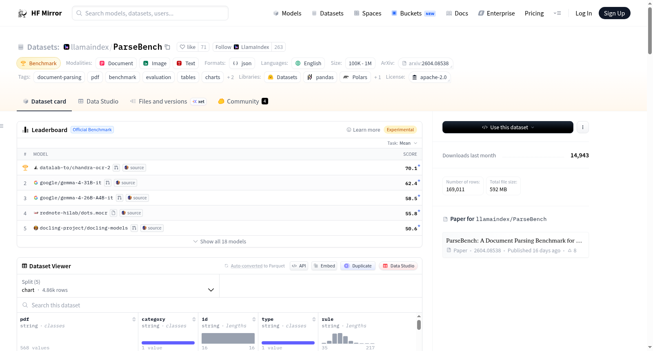Open Enterprise in the top navigation
This screenshot has width=653, height=351.
(x=496, y=13)
